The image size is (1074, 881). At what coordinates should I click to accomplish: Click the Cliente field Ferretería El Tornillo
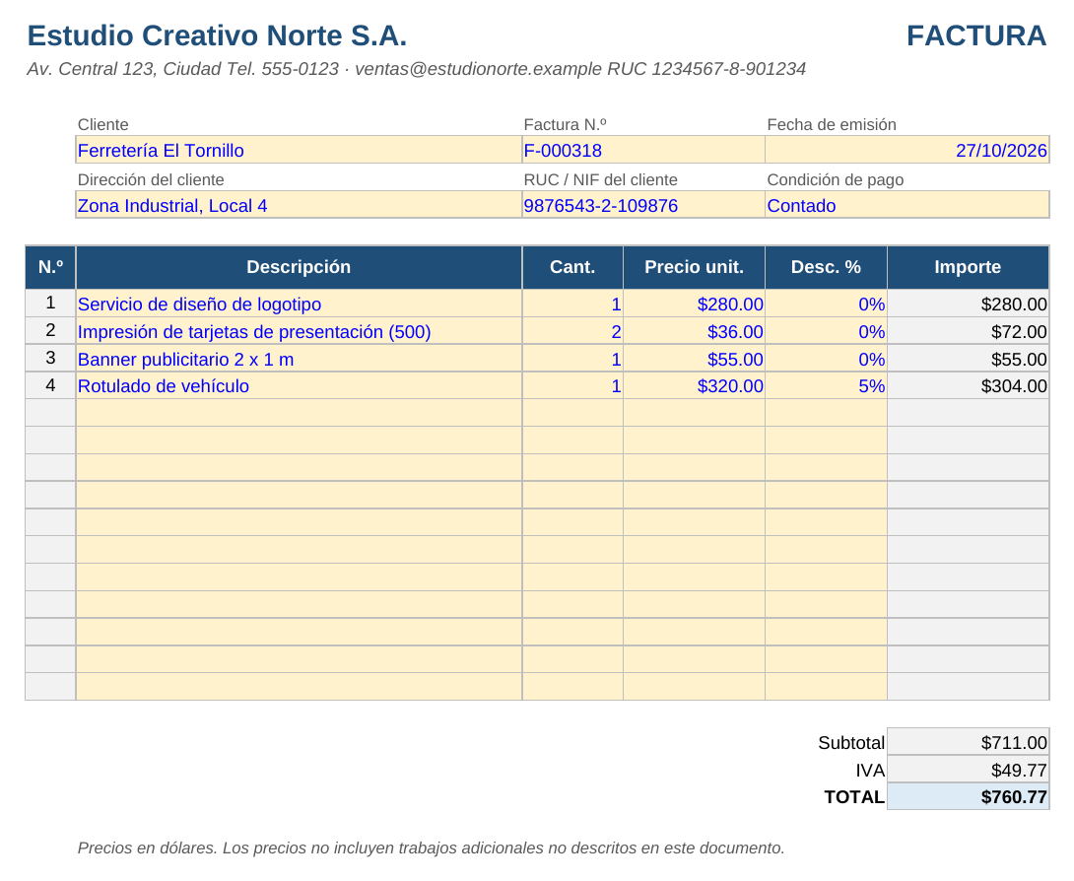point(299,150)
